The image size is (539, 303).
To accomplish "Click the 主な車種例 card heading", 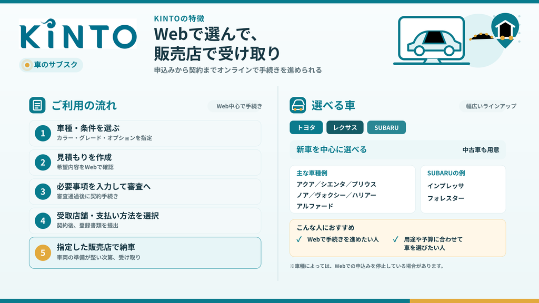I will click(312, 173).
